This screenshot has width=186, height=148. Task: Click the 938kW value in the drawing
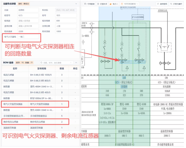point(167,91)
